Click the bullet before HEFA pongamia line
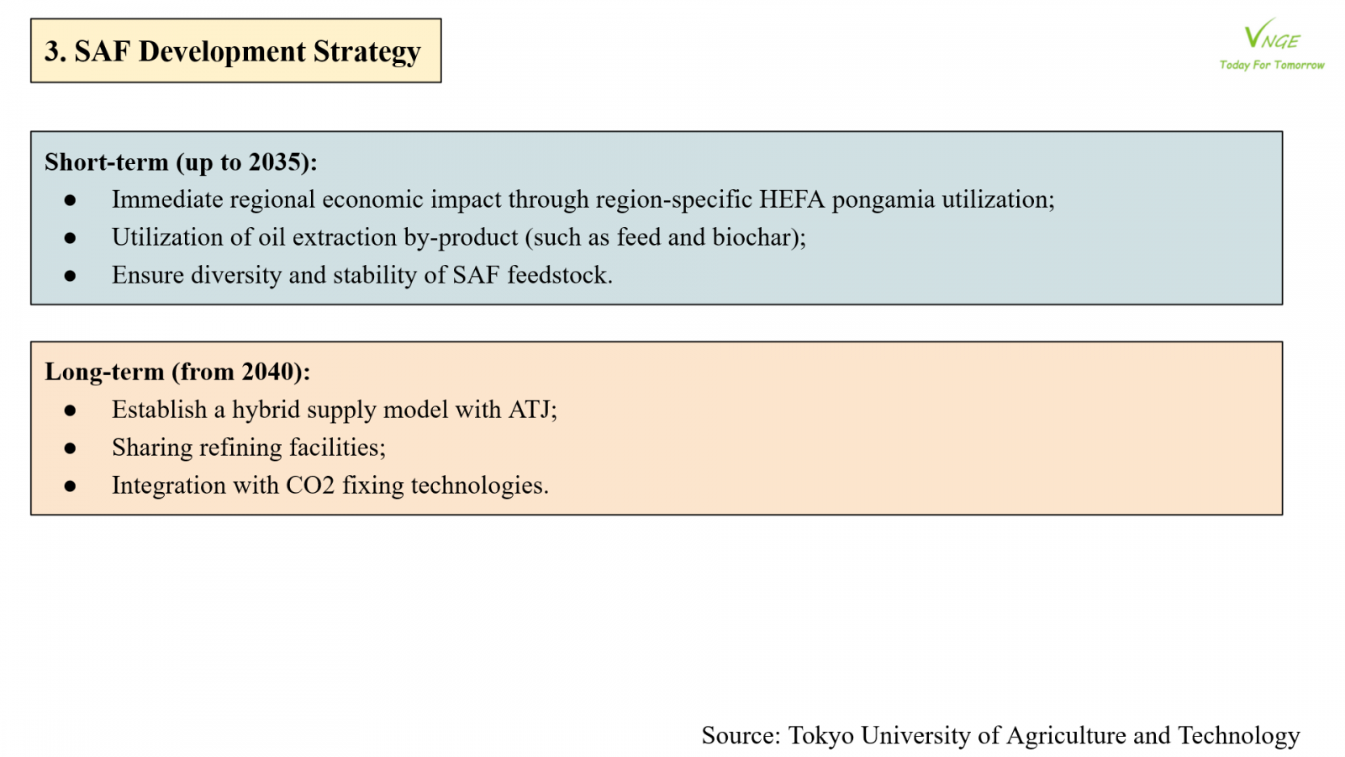This screenshot has height=757, width=1345. pos(70,200)
